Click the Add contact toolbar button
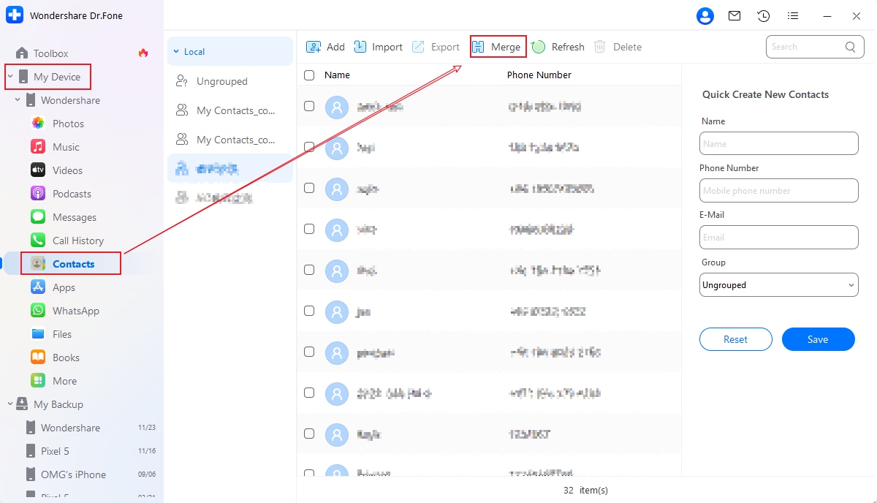877x503 pixels. tap(325, 47)
